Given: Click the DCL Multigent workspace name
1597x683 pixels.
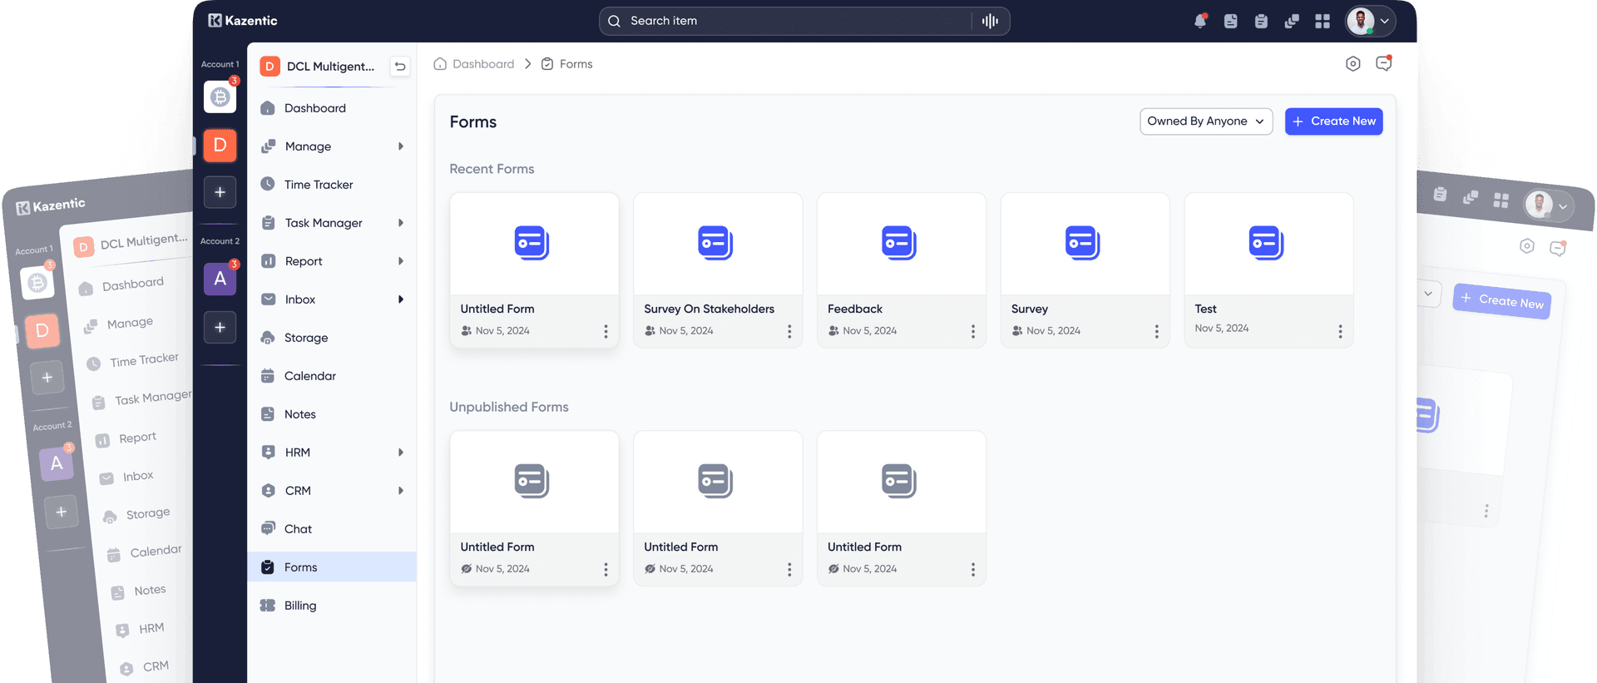Looking at the screenshot, I should pos(330,67).
